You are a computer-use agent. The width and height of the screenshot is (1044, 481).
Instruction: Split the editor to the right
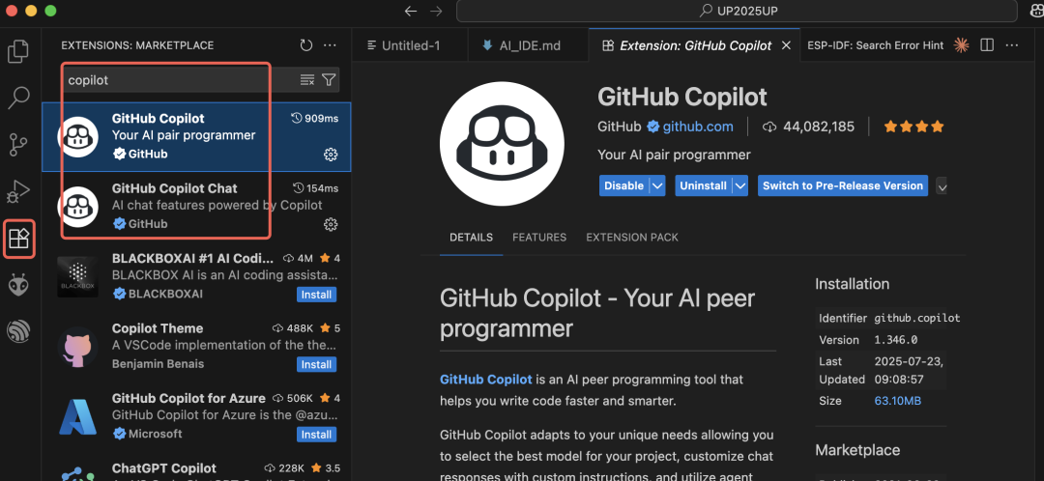(987, 44)
